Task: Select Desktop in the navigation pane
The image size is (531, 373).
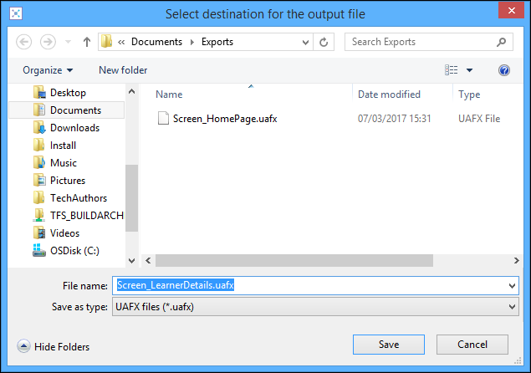Action: pos(68,93)
